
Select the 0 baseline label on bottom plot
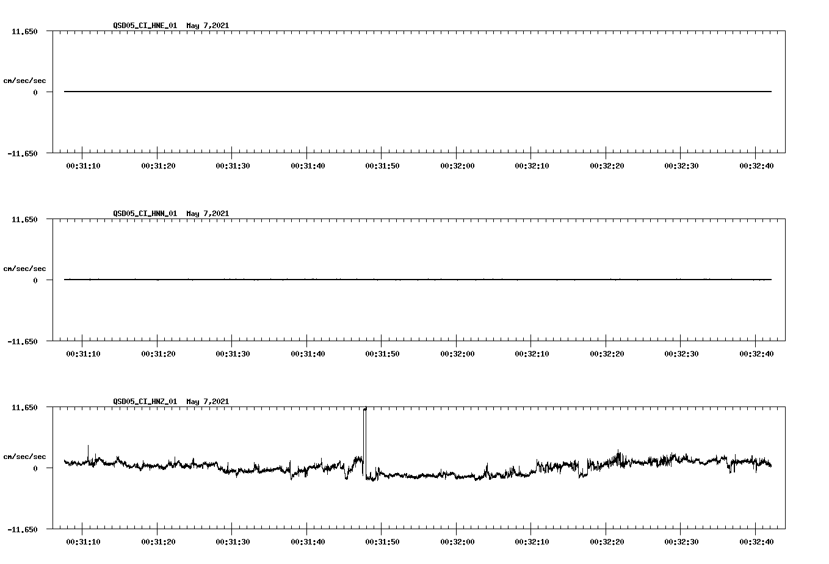coord(34,468)
